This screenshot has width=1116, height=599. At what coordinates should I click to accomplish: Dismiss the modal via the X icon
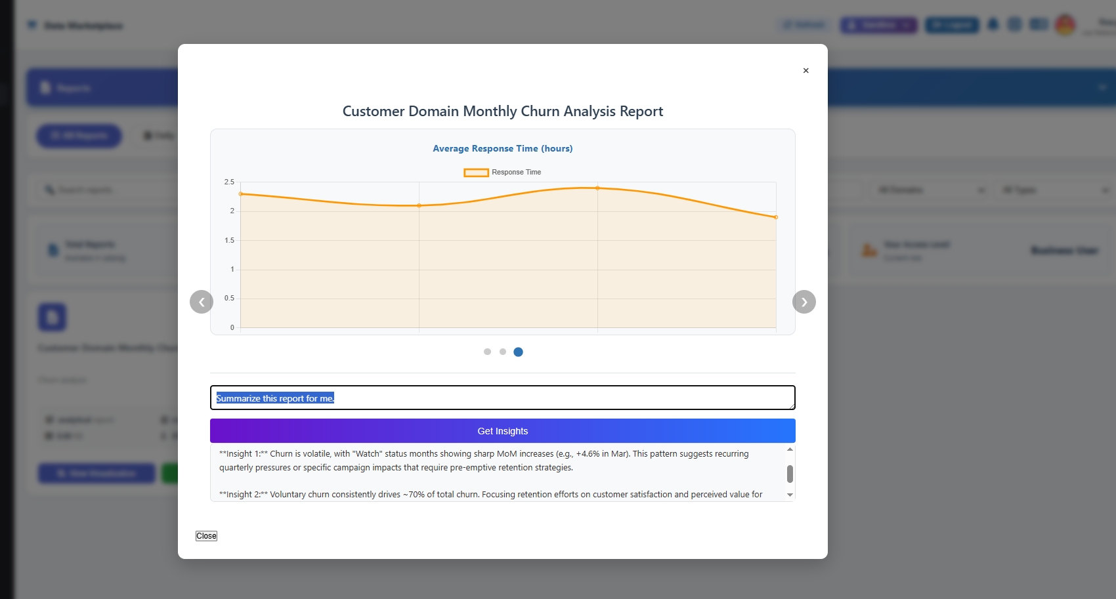[806, 70]
